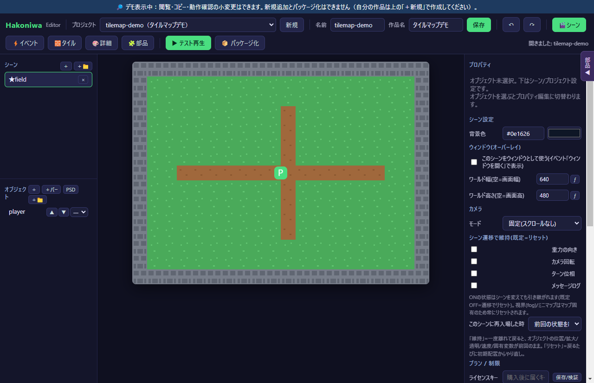Click the undo arrow button
Screen dimensions: 594x383
(x=511, y=25)
